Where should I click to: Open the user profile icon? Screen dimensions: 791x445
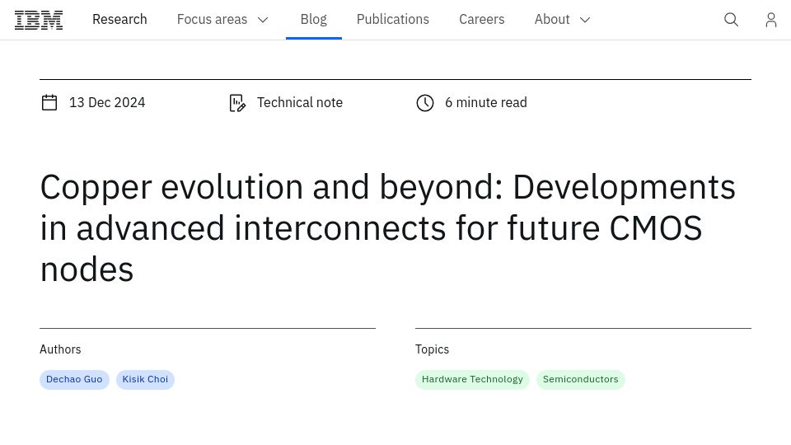(x=771, y=20)
